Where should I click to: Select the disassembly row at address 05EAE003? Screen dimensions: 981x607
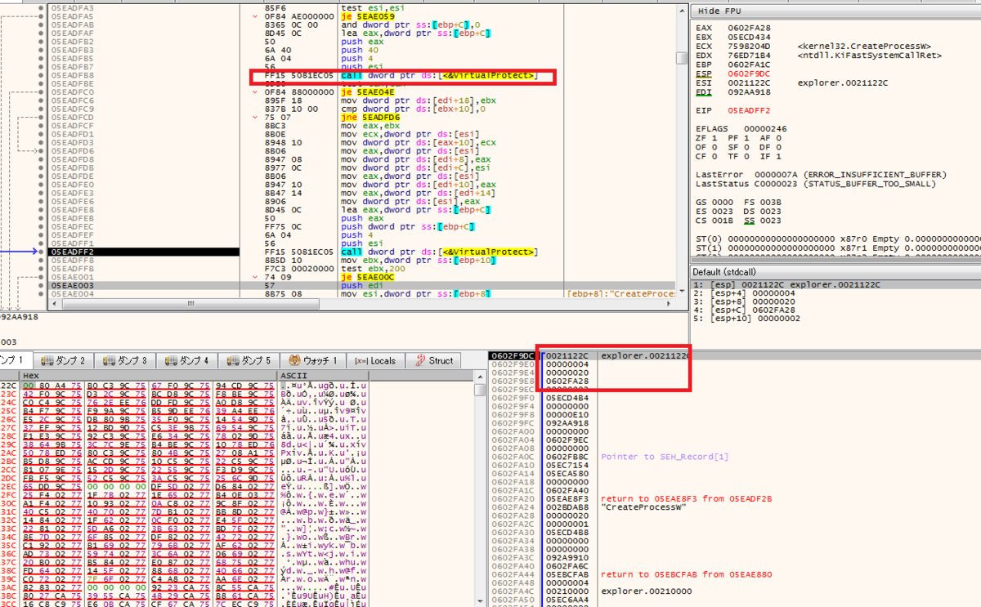pyautogui.click(x=362, y=285)
